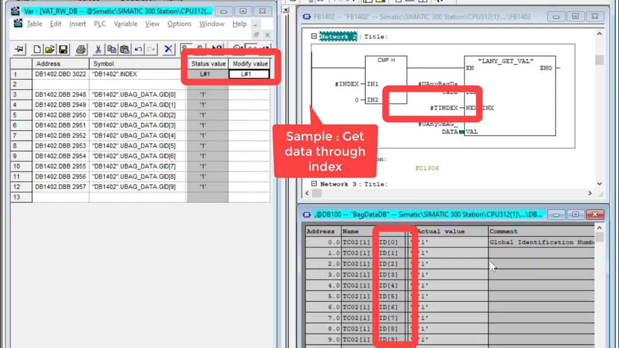Open the Window menu

coord(212,24)
